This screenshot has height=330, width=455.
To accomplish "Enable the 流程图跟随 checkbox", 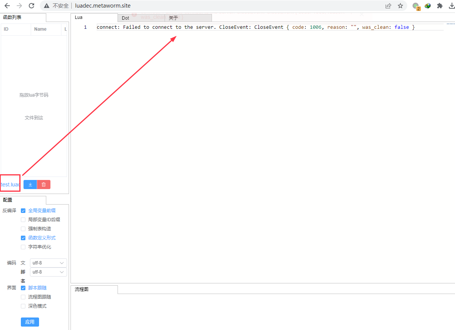I will click(x=23, y=297).
